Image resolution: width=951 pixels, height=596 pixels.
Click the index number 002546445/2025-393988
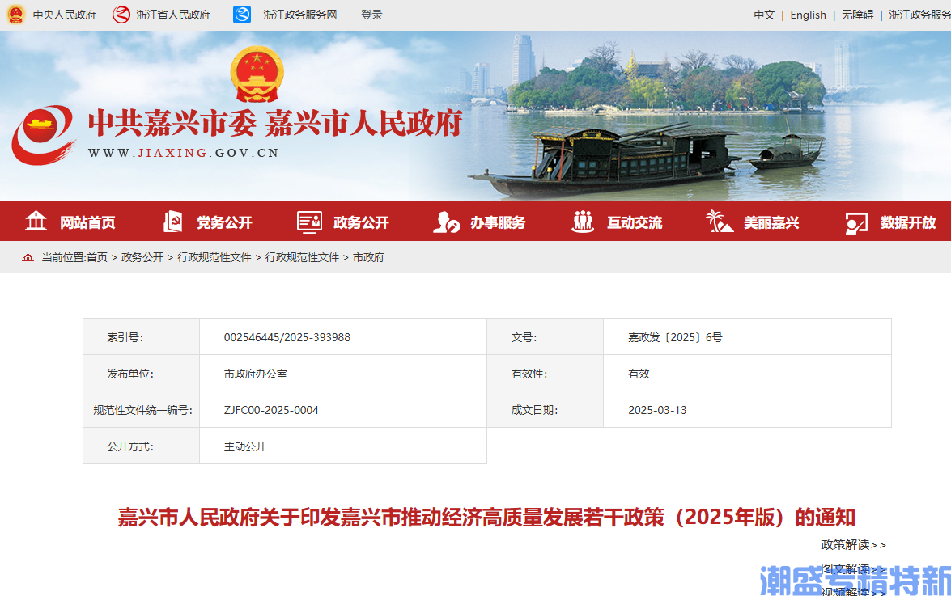287,337
